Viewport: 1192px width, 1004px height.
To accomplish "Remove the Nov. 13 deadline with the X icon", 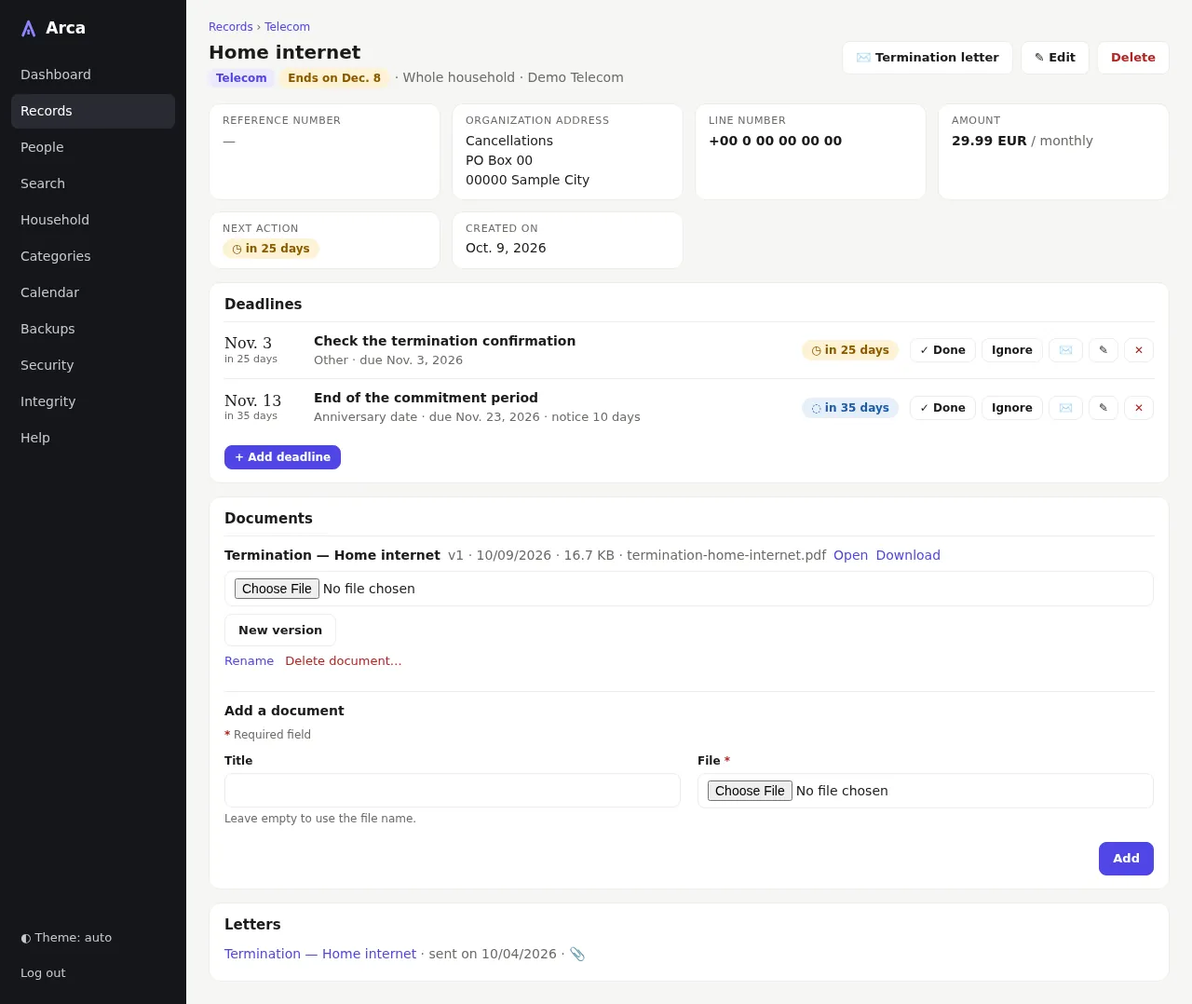I will pos(1139,408).
